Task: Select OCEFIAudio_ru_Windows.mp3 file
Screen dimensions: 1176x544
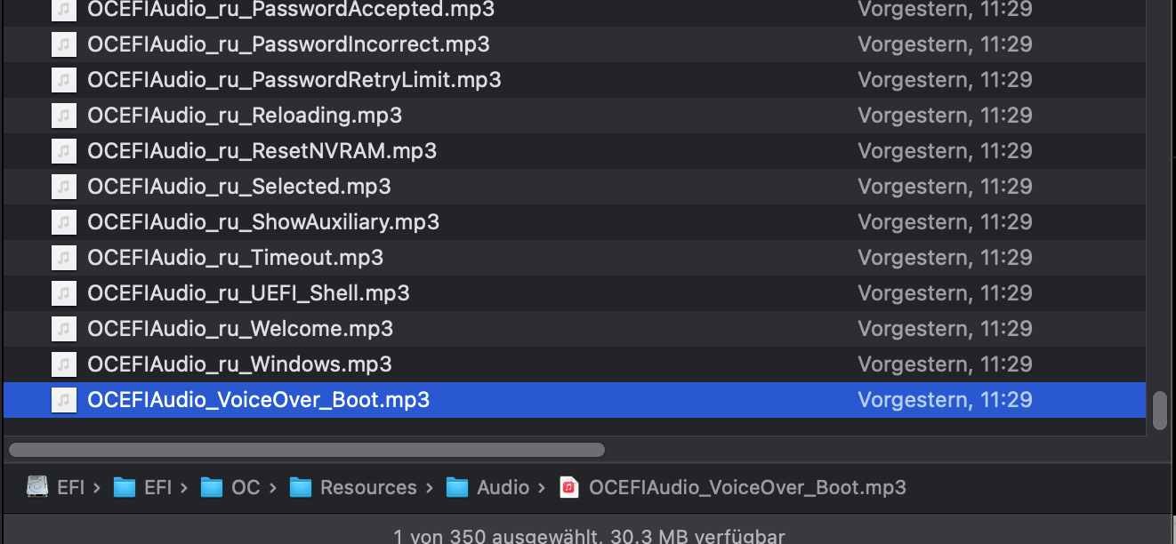Action: coord(239,364)
